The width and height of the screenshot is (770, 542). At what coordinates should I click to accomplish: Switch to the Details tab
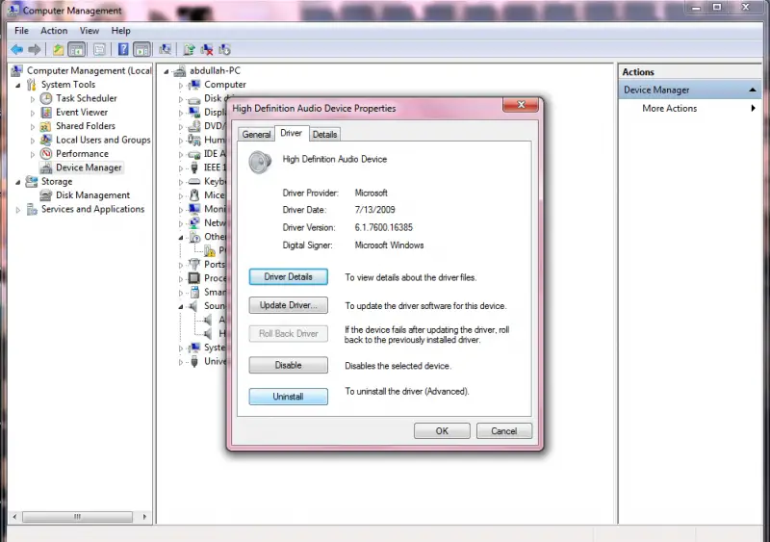(324, 134)
